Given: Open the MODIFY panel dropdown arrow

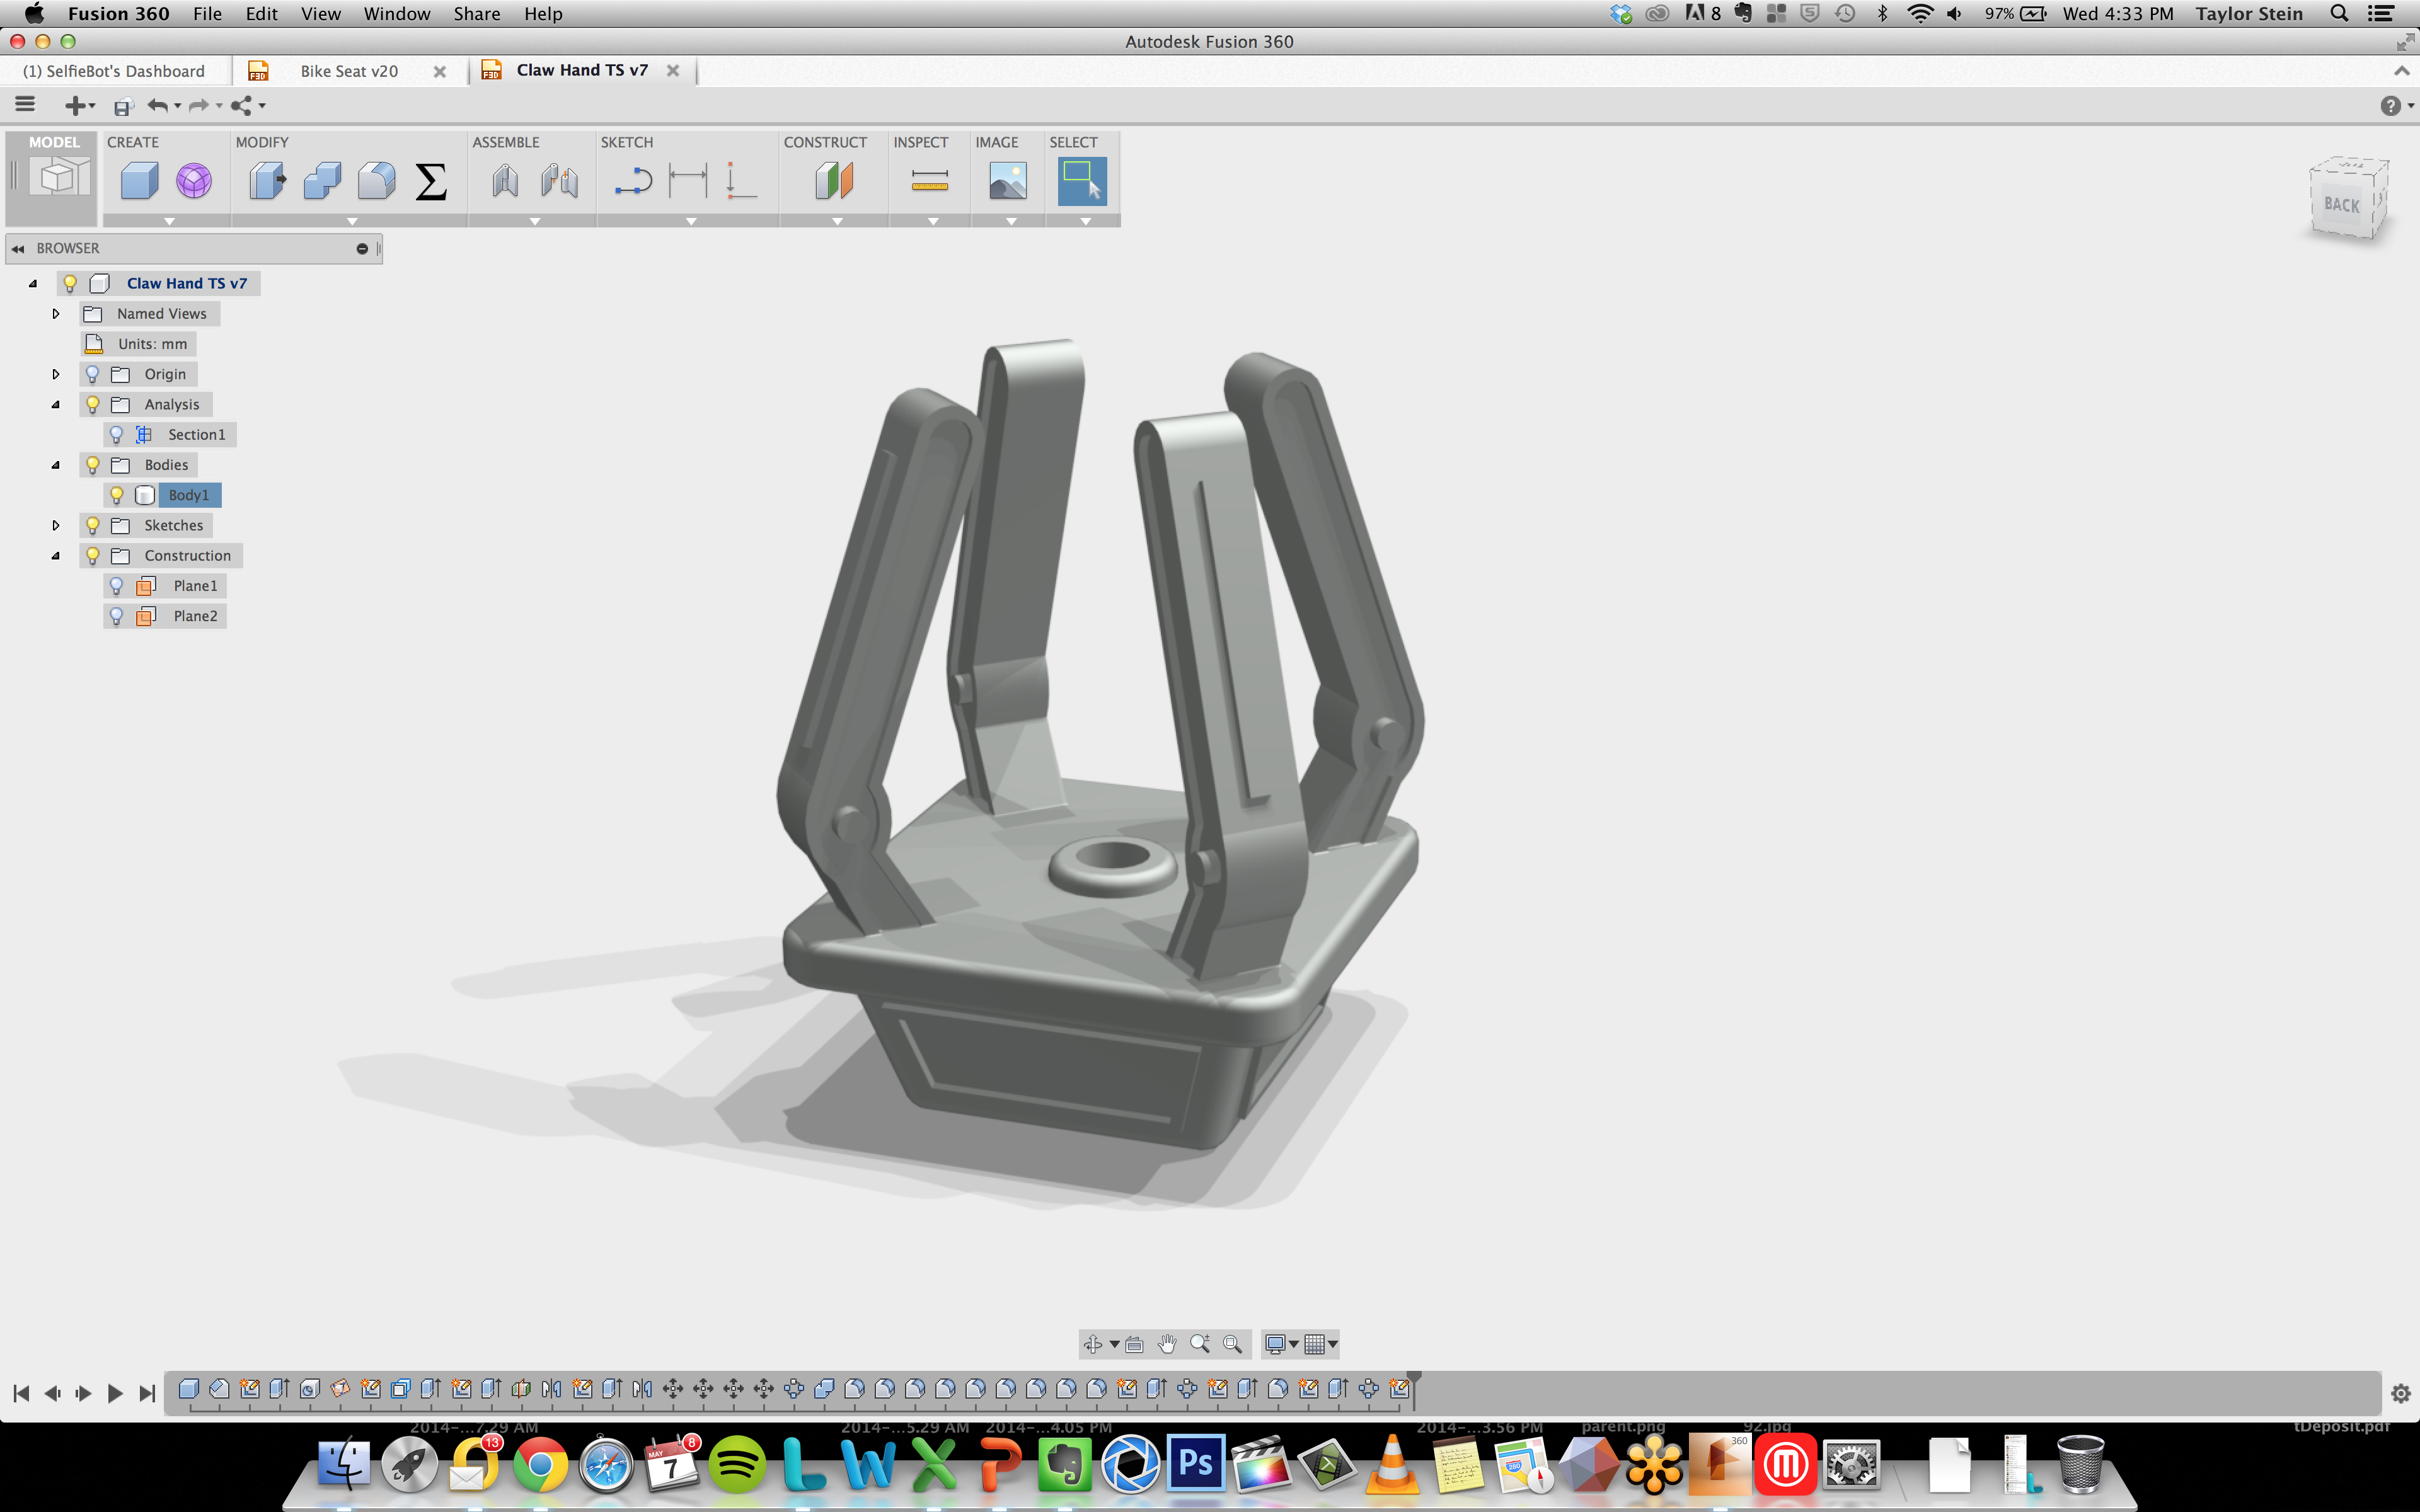Looking at the screenshot, I should click(351, 221).
